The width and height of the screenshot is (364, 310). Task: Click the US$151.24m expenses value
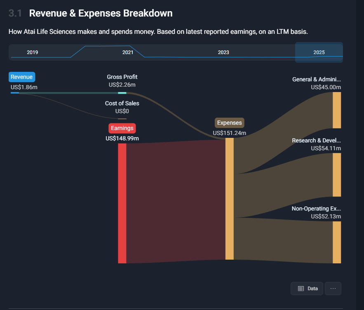tap(229, 133)
